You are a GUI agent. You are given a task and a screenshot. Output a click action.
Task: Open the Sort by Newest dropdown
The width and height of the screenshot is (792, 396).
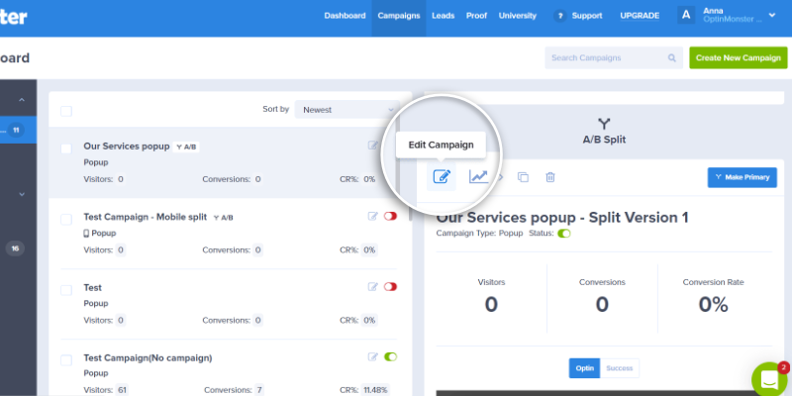click(x=346, y=110)
